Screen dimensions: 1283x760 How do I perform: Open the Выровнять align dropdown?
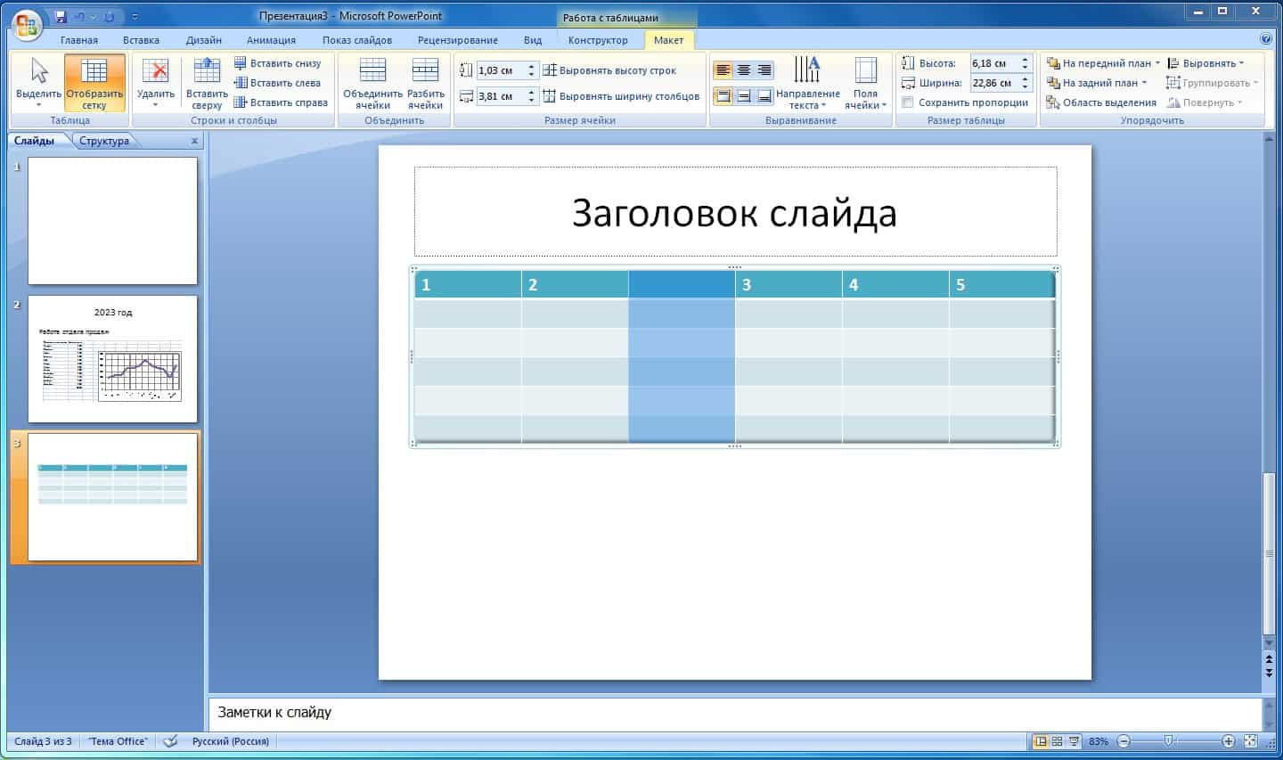click(x=1205, y=63)
